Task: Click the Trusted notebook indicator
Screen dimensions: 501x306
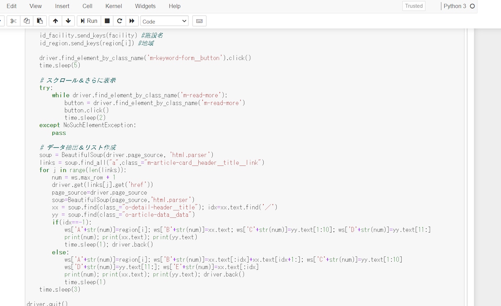Action: 414,6
